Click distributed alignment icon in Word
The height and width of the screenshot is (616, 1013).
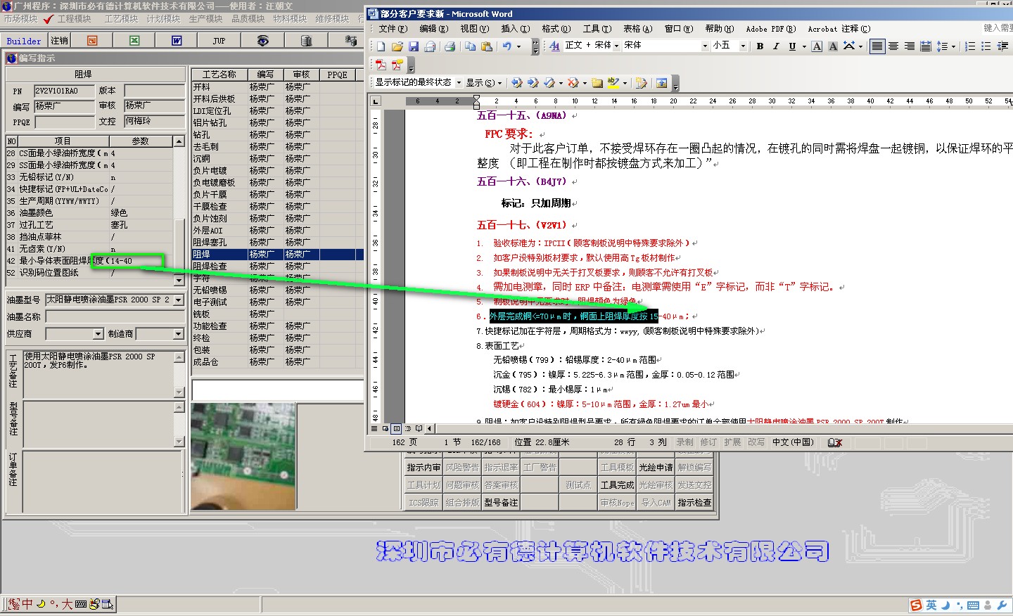pos(926,46)
